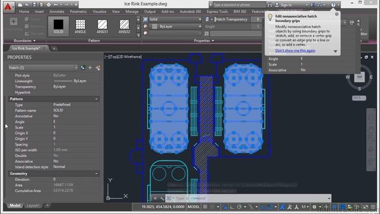Image resolution: width=380 pixels, height=214 pixels.
Task: Click the Transparency value ByLayer
Action: (x=59, y=86)
